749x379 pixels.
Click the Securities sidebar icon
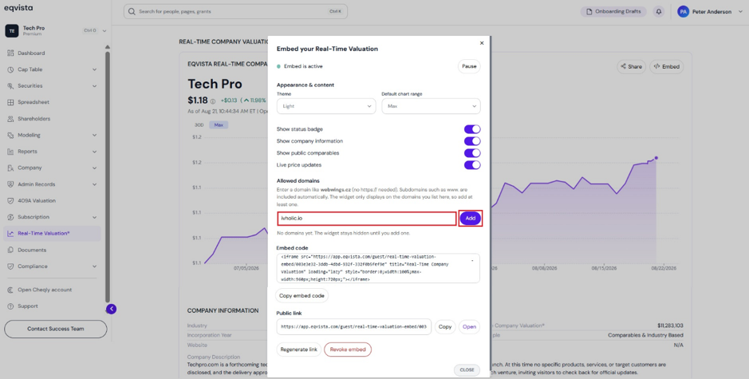(x=10, y=86)
